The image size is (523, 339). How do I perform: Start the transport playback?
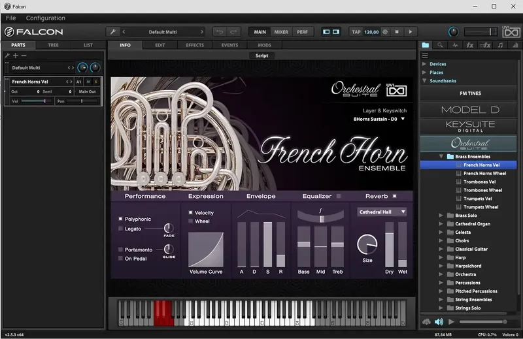tap(411, 32)
